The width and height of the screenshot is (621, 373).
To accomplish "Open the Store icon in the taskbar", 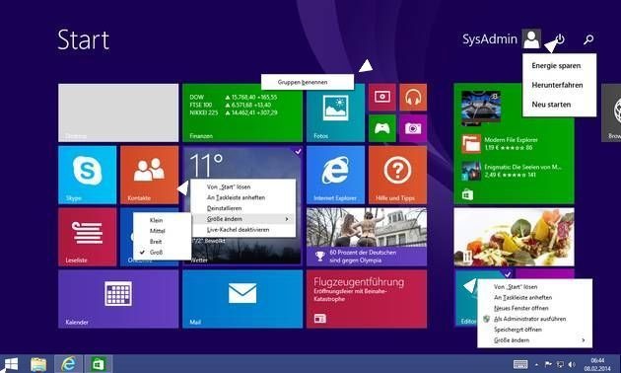I will coord(98,364).
